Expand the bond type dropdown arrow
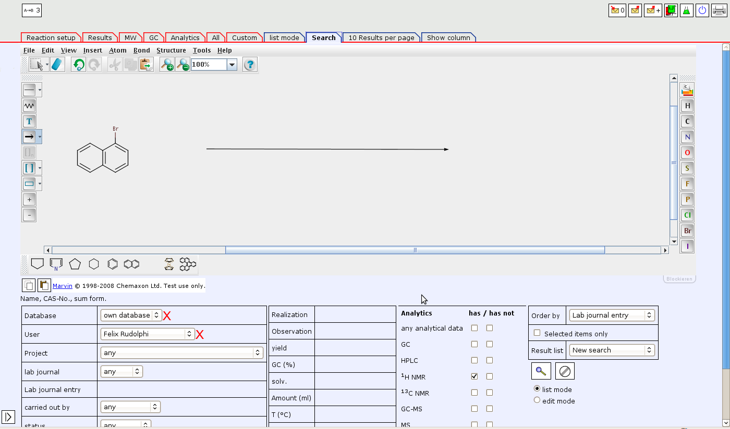Viewport: 730px width, 429px height. click(40, 90)
